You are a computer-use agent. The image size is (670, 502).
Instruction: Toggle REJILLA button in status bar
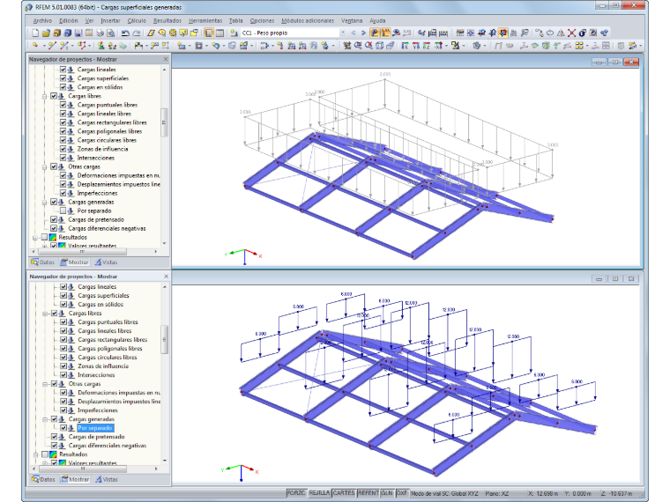(319, 493)
